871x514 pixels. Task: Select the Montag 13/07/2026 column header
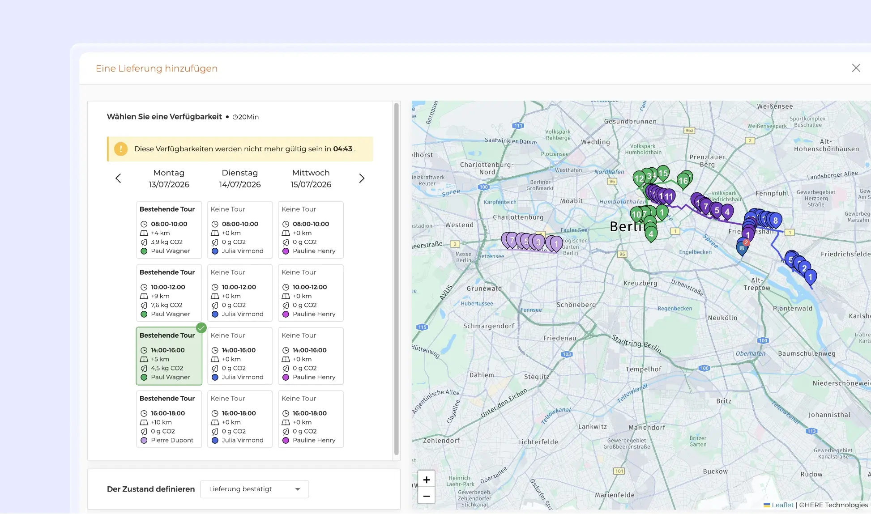(x=169, y=178)
